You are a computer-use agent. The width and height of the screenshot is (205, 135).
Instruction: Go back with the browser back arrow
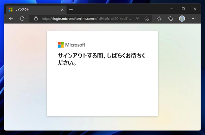point(11,19)
